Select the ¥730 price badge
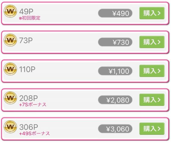This screenshot has width=171, height=143. tap(115, 42)
